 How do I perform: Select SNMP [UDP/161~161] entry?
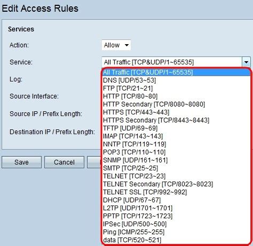177,160
